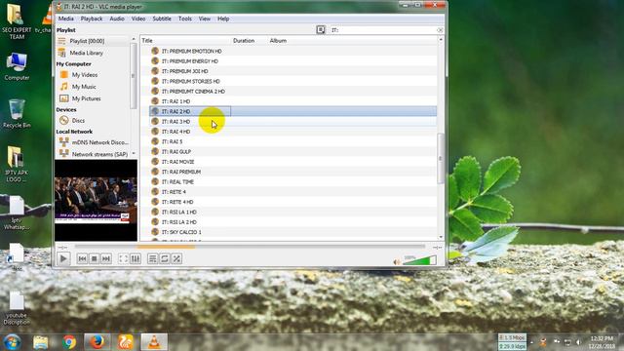Open the Media menu
The image size is (624, 351).
pyautogui.click(x=65, y=19)
